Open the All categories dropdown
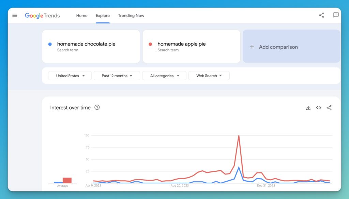The height and width of the screenshot is (199, 349). [x=164, y=76]
